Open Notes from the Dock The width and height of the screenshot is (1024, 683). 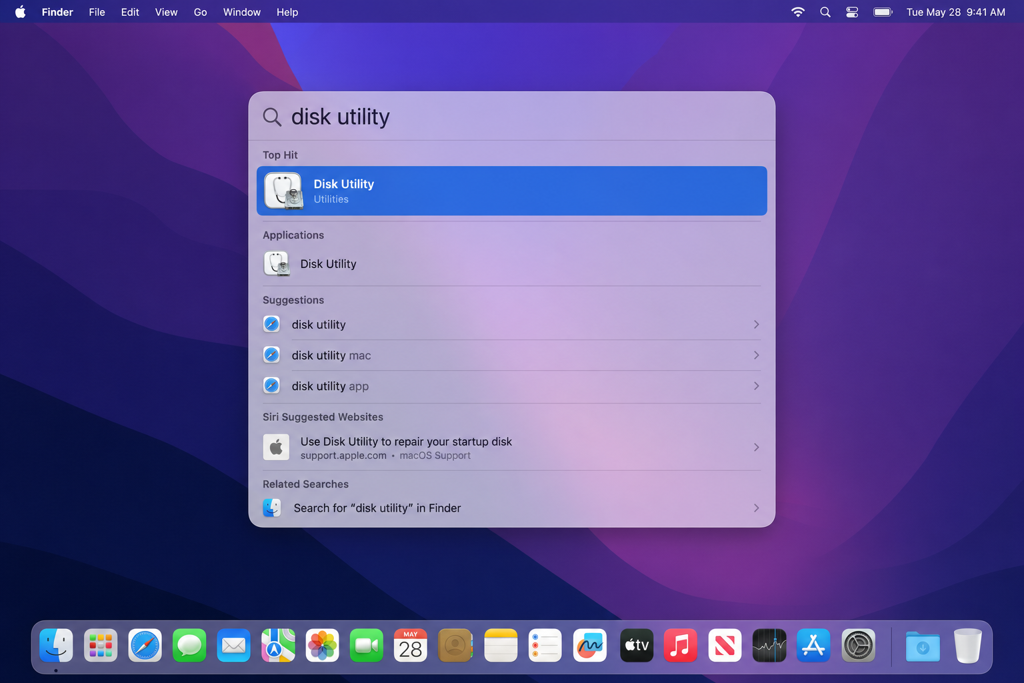(501, 646)
